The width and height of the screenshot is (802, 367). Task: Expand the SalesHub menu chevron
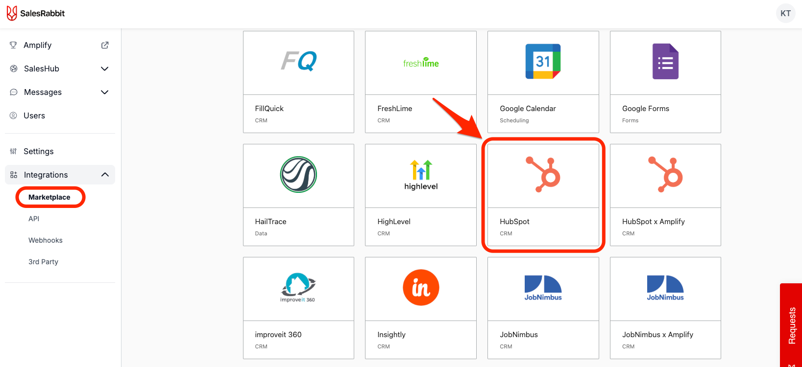click(104, 69)
